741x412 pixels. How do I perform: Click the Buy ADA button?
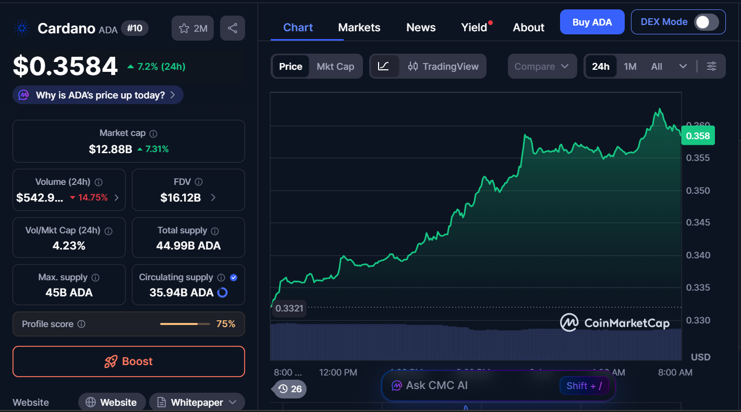pos(592,22)
